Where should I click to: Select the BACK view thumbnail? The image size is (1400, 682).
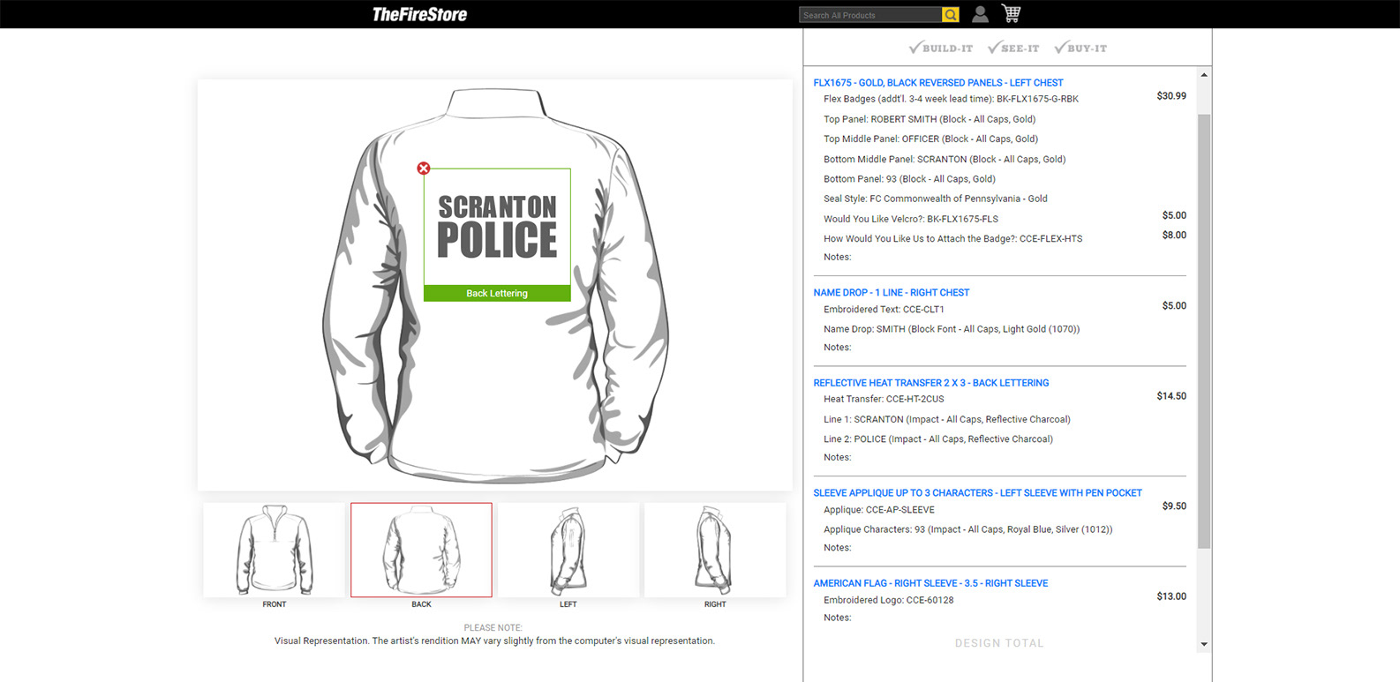(x=421, y=550)
